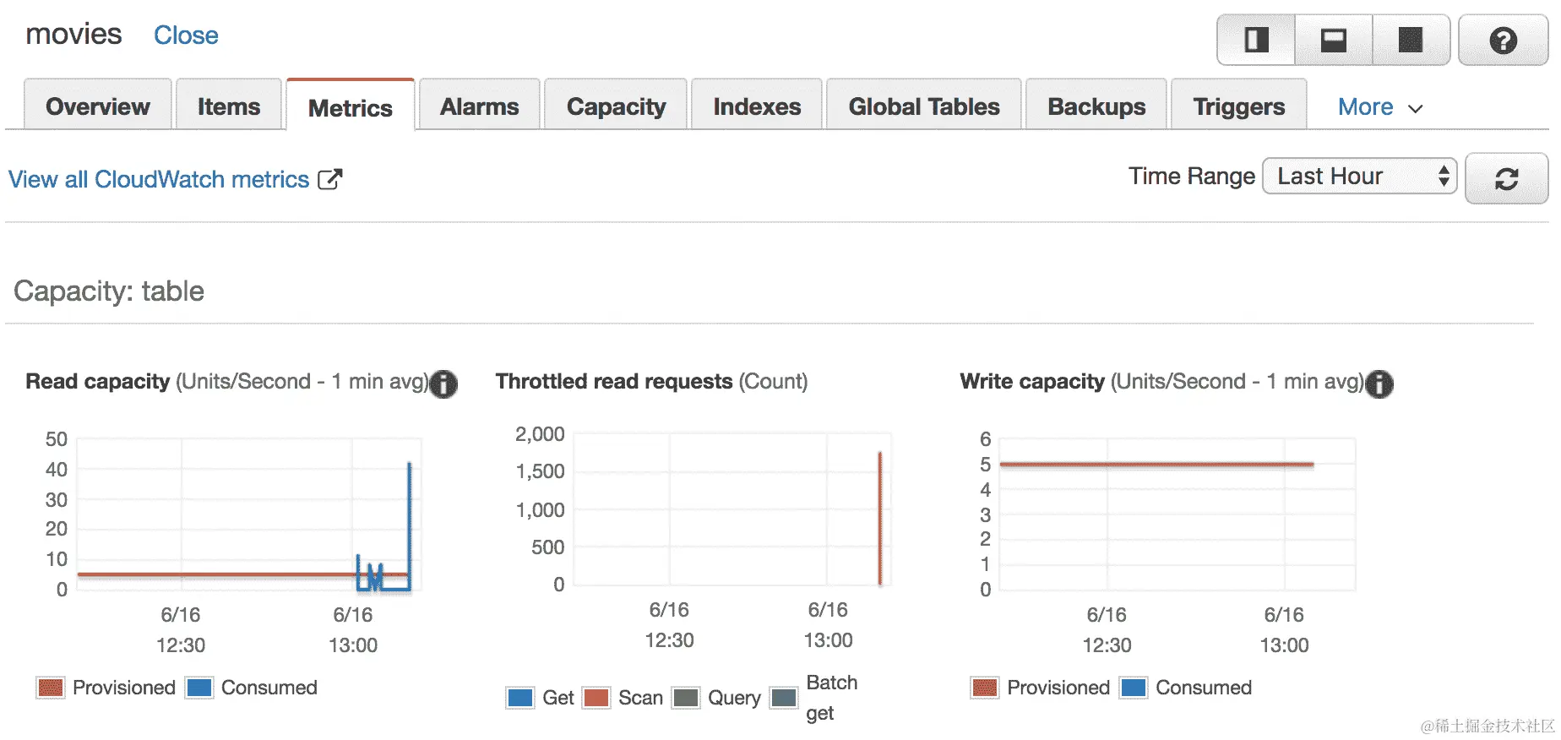
Task: Switch to the Global Tables tab
Action: (x=924, y=106)
